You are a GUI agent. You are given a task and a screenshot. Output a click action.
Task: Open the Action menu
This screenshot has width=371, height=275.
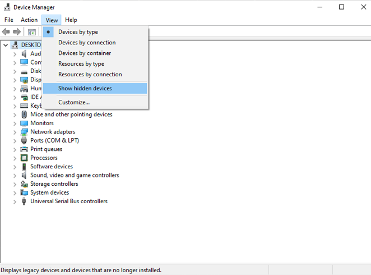coord(29,20)
